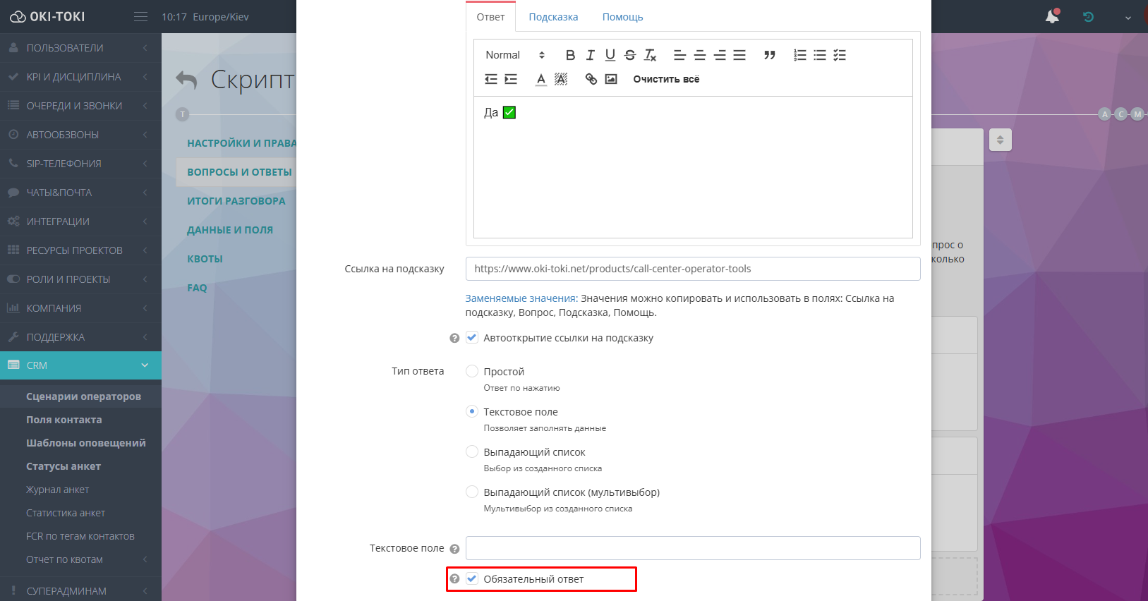
Task: Insert a blockquote in the editor
Action: pos(769,55)
